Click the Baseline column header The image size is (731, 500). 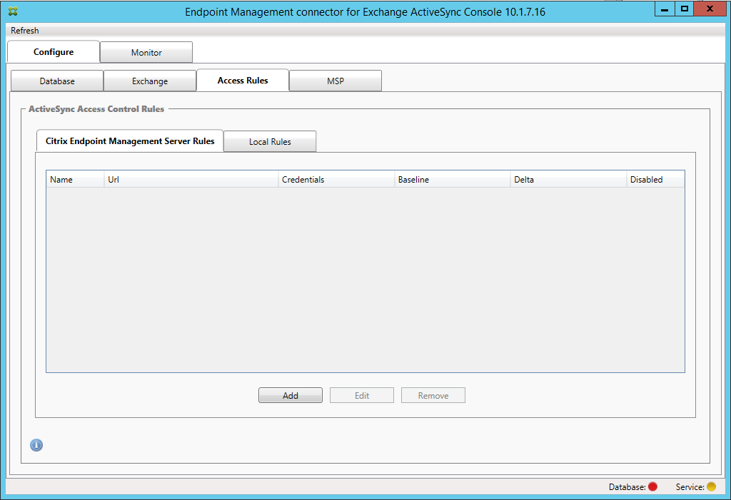click(452, 180)
